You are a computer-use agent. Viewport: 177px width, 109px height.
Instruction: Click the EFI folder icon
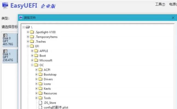point(32,46)
